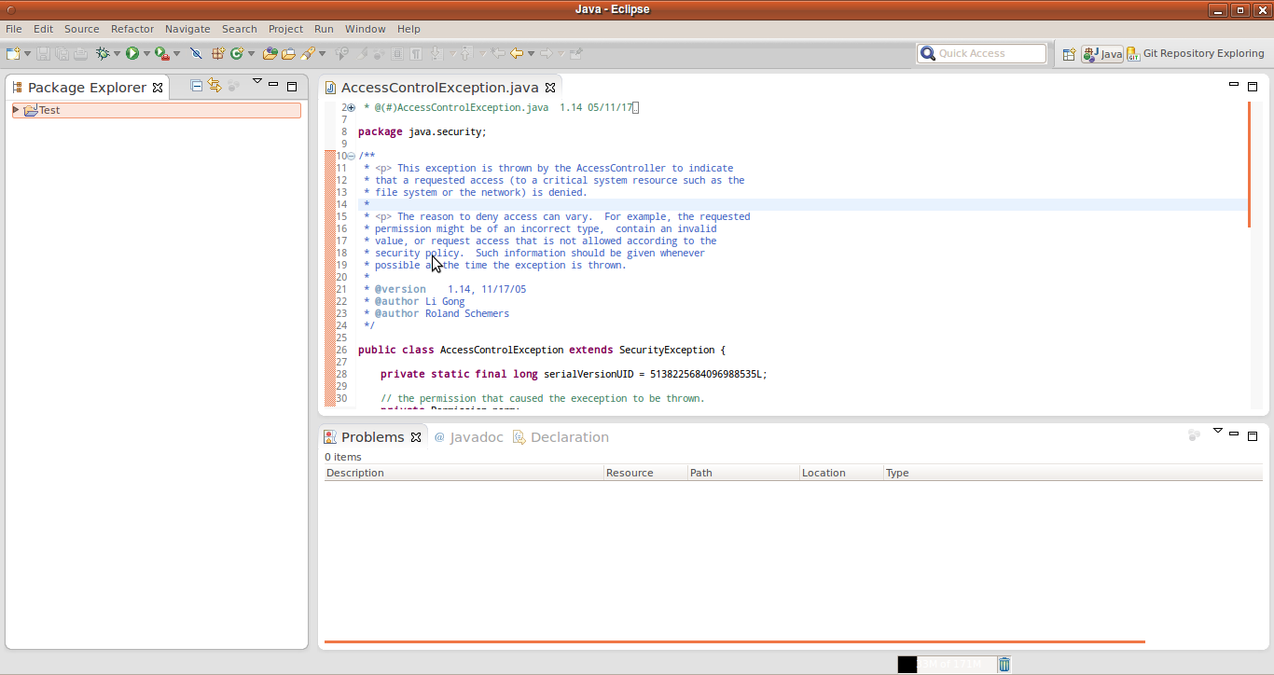
Task: Go to Next Annotation icon
Action: (436, 53)
